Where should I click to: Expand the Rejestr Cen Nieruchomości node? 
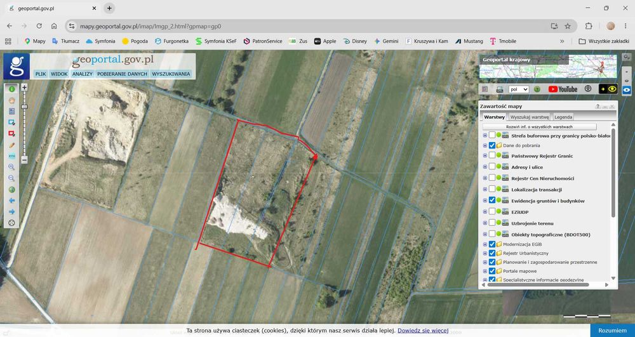(x=485, y=178)
